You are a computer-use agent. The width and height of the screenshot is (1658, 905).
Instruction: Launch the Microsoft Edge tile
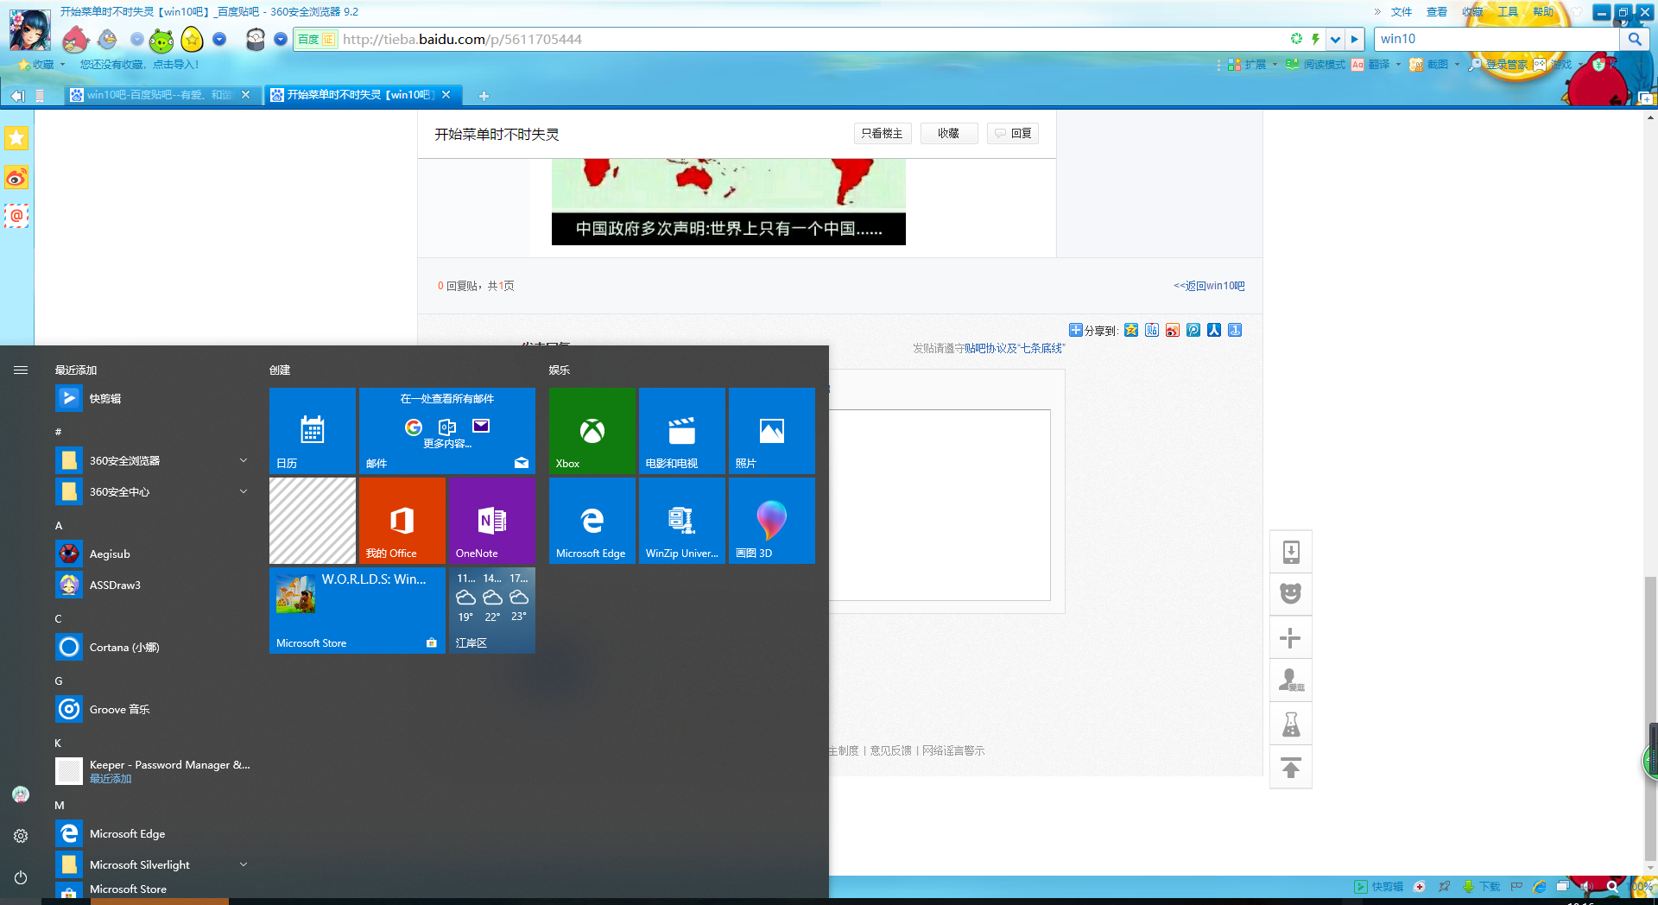click(x=592, y=521)
